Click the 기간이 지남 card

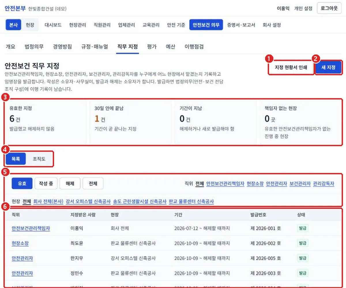tap(215, 122)
